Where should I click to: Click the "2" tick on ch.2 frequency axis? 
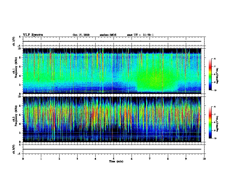point(20,133)
